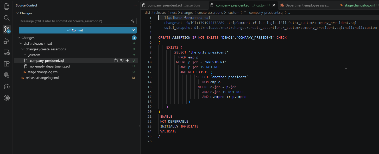Click 'FROM emp o' on line 14
The image size is (379, 154).
[210, 82]
